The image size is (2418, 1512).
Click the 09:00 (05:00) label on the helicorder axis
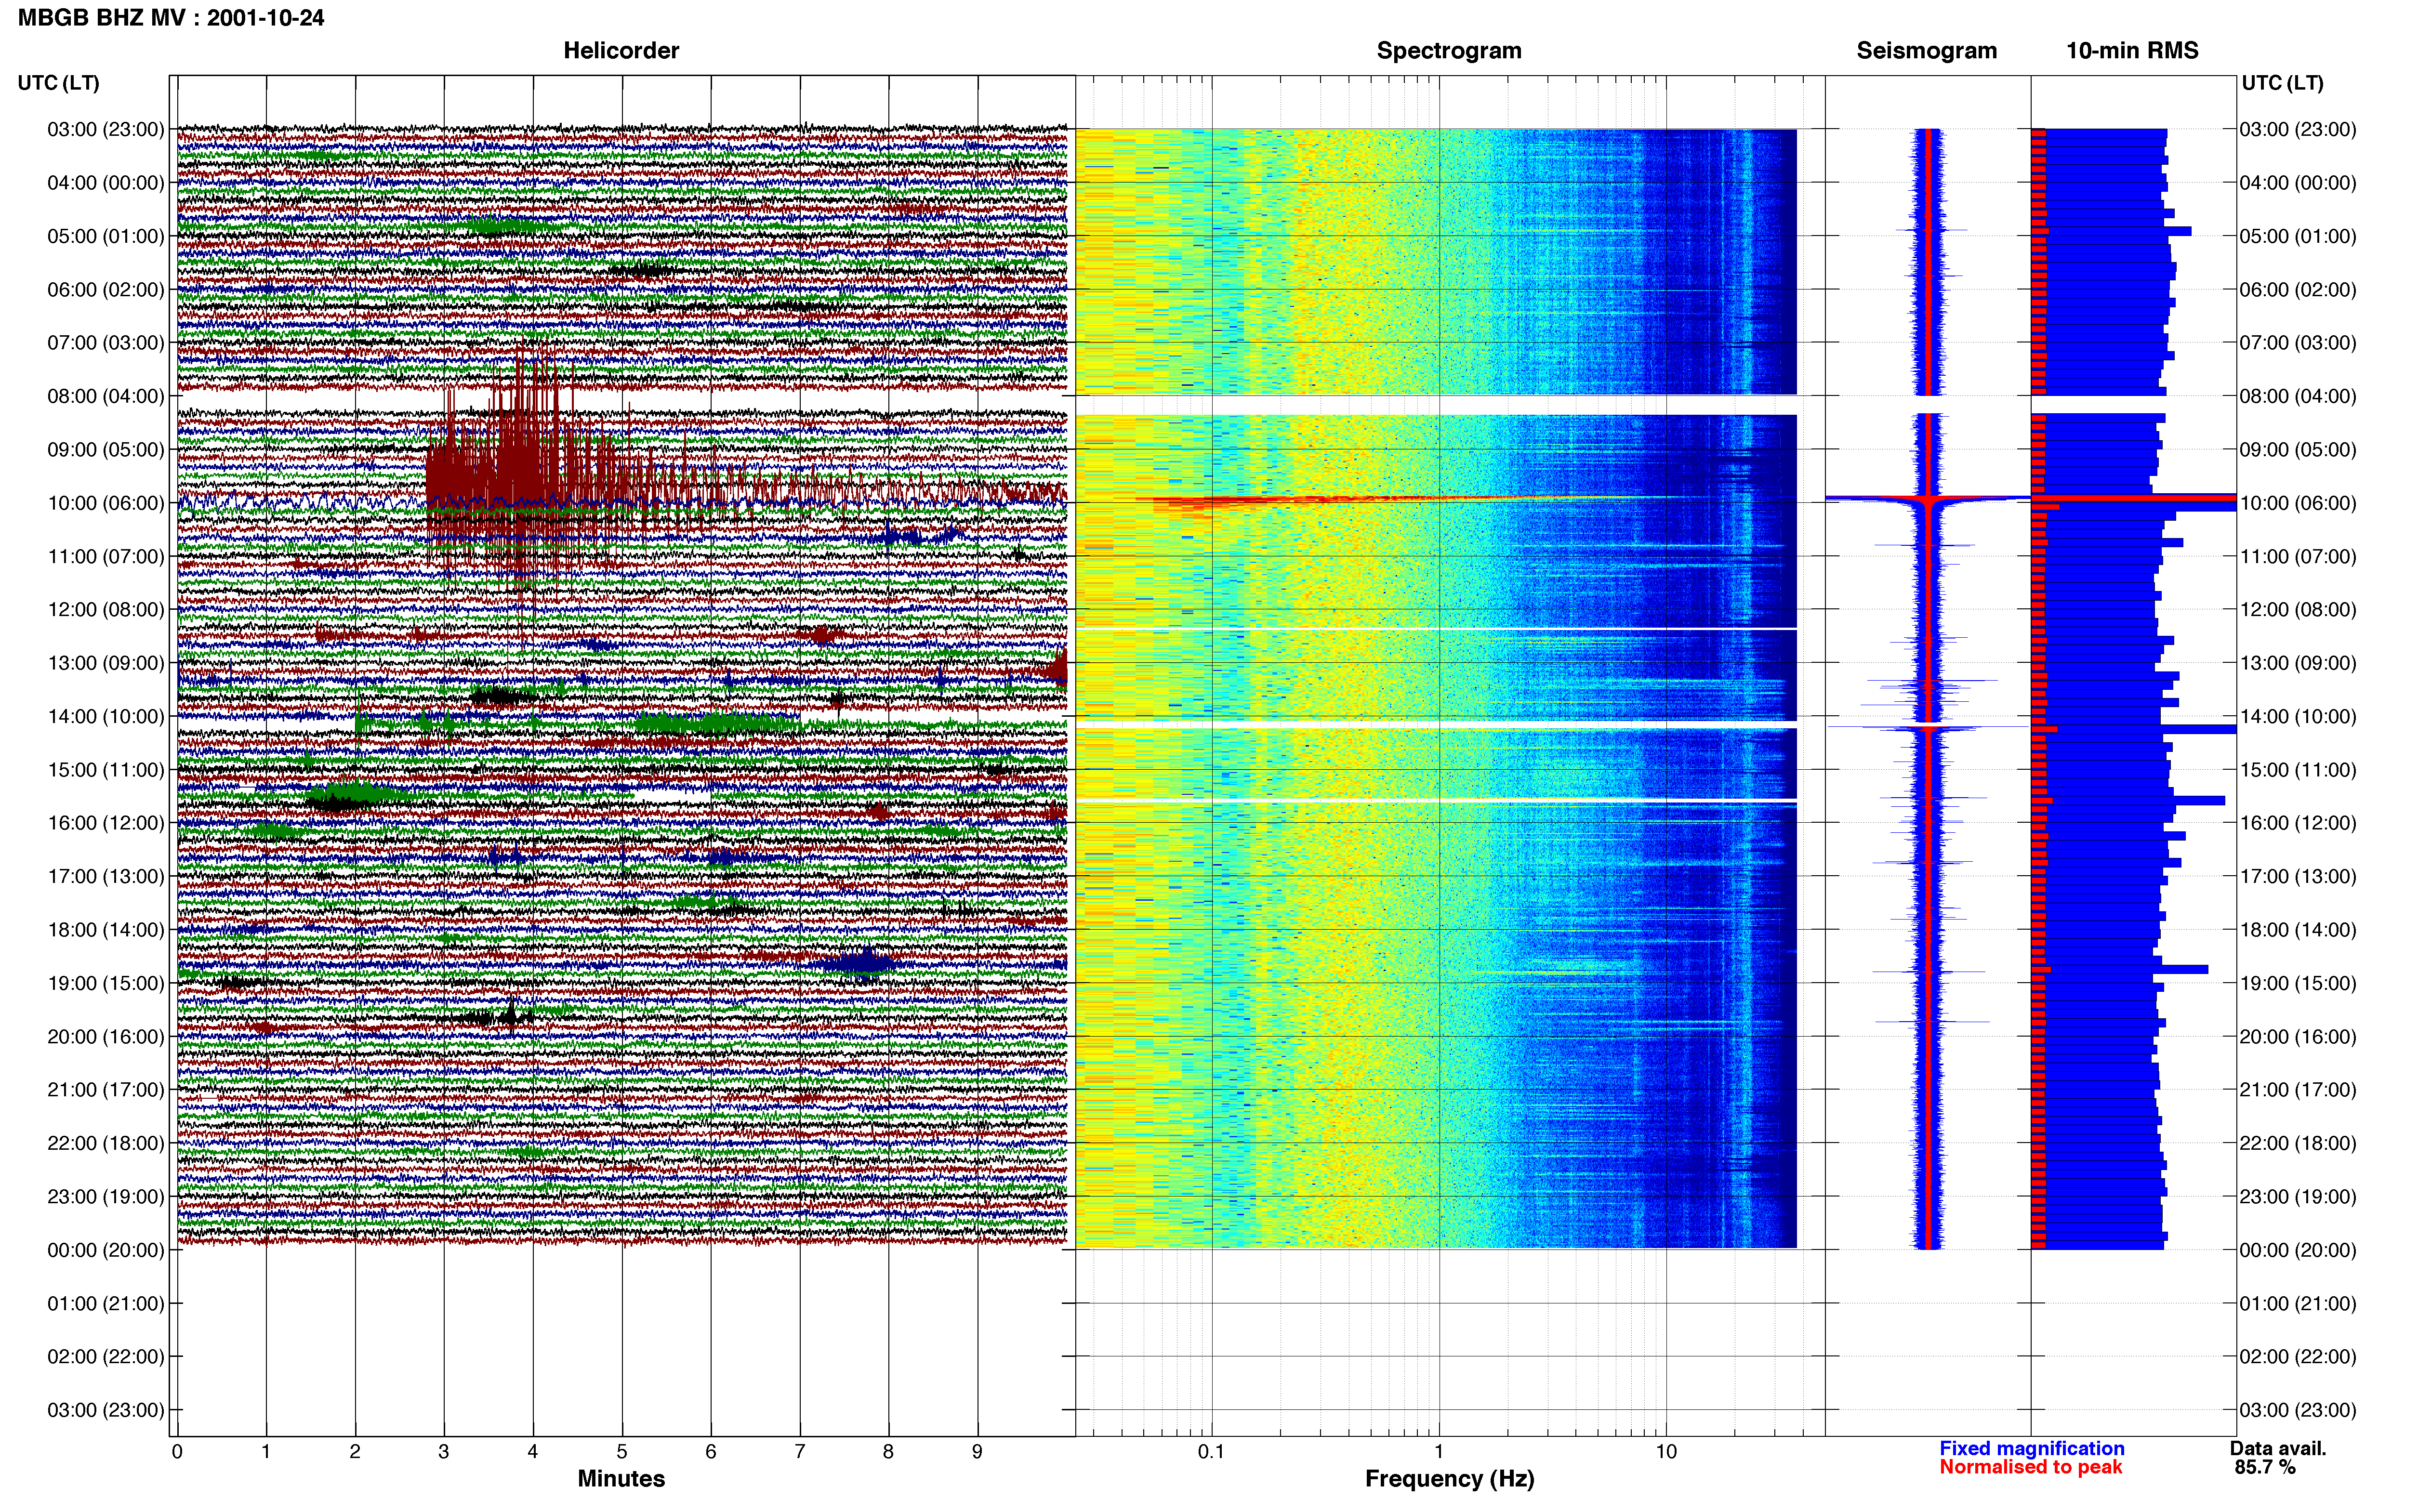(105, 450)
